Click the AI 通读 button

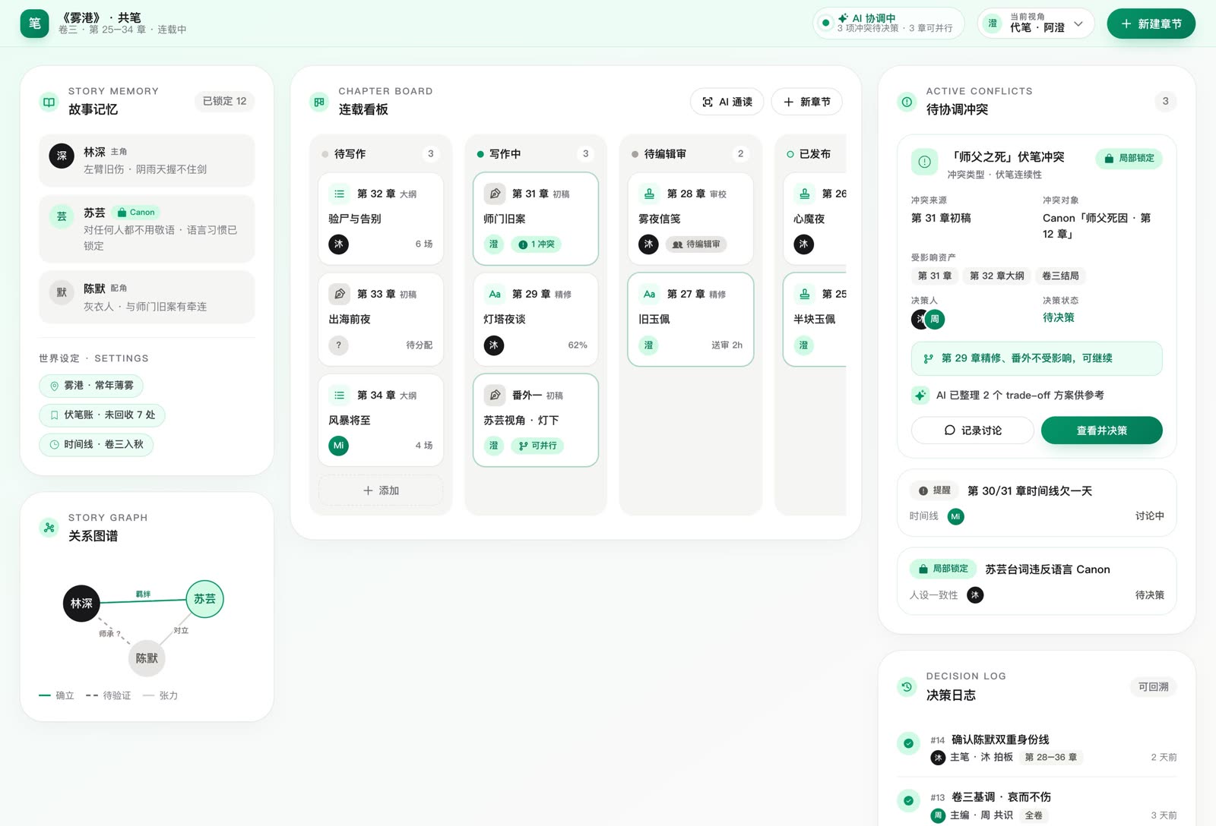[727, 102]
